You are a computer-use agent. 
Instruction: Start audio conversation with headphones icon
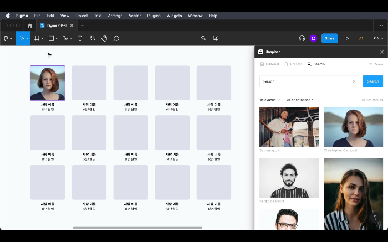pyautogui.click(x=302, y=38)
